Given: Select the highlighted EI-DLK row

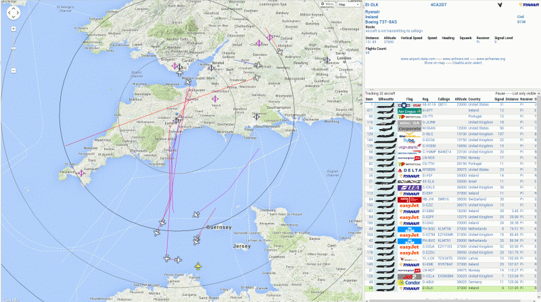Looking at the screenshot, I should 450,288.
